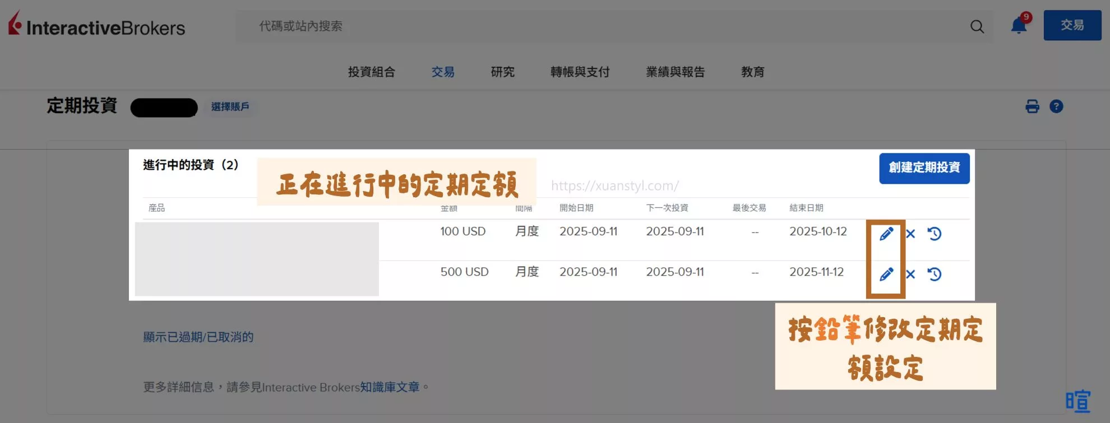Open the 投資組合 menu

(x=372, y=72)
